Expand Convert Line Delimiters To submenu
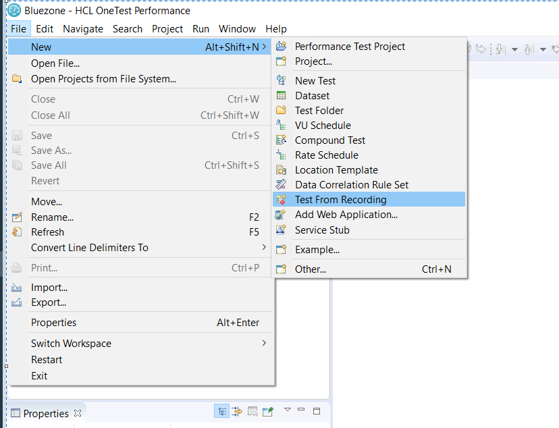Screen dimensions: 559x428 pyautogui.click(x=264, y=248)
